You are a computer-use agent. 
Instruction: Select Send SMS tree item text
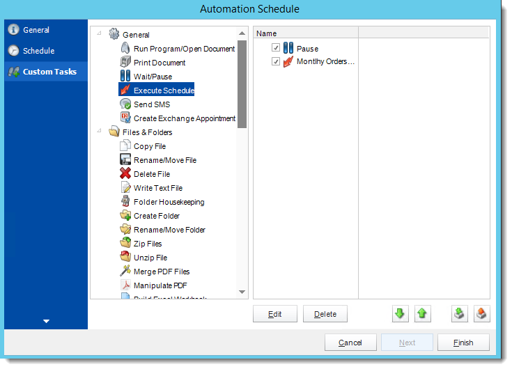pos(152,104)
